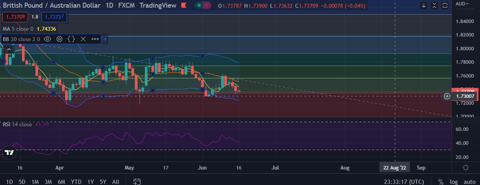Click the market open status indicator
This screenshot has width=480, height=185.
(198, 6)
